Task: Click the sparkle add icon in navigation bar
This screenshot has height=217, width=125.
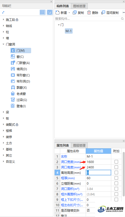Action: (x=3, y=12)
